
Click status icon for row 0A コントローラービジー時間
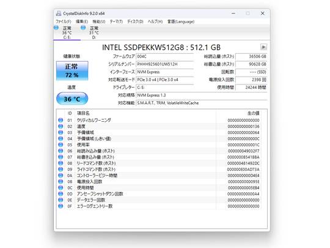tap(61, 175)
